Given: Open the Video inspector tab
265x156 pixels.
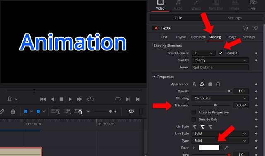Looking at the screenshot, I should (x=160, y=5).
